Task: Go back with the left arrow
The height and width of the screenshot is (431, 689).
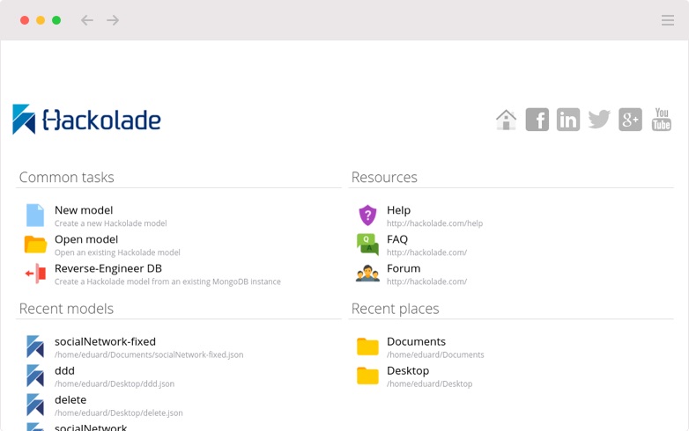Action: pyautogui.click(x=86, y=20)
